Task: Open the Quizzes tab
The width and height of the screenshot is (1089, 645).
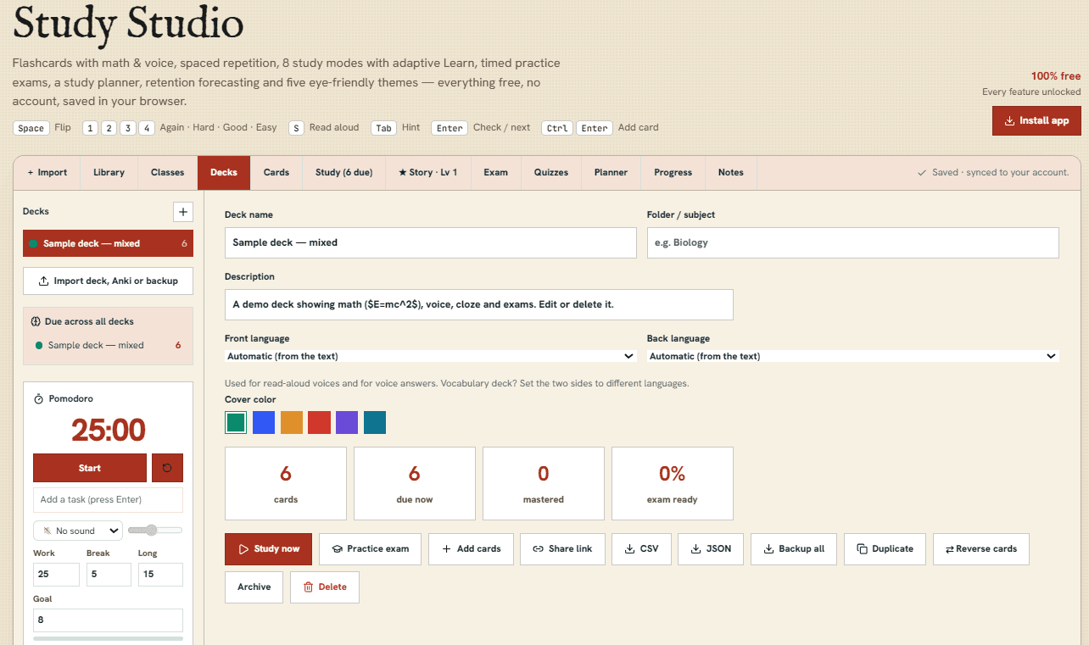Action: [551, 172]
